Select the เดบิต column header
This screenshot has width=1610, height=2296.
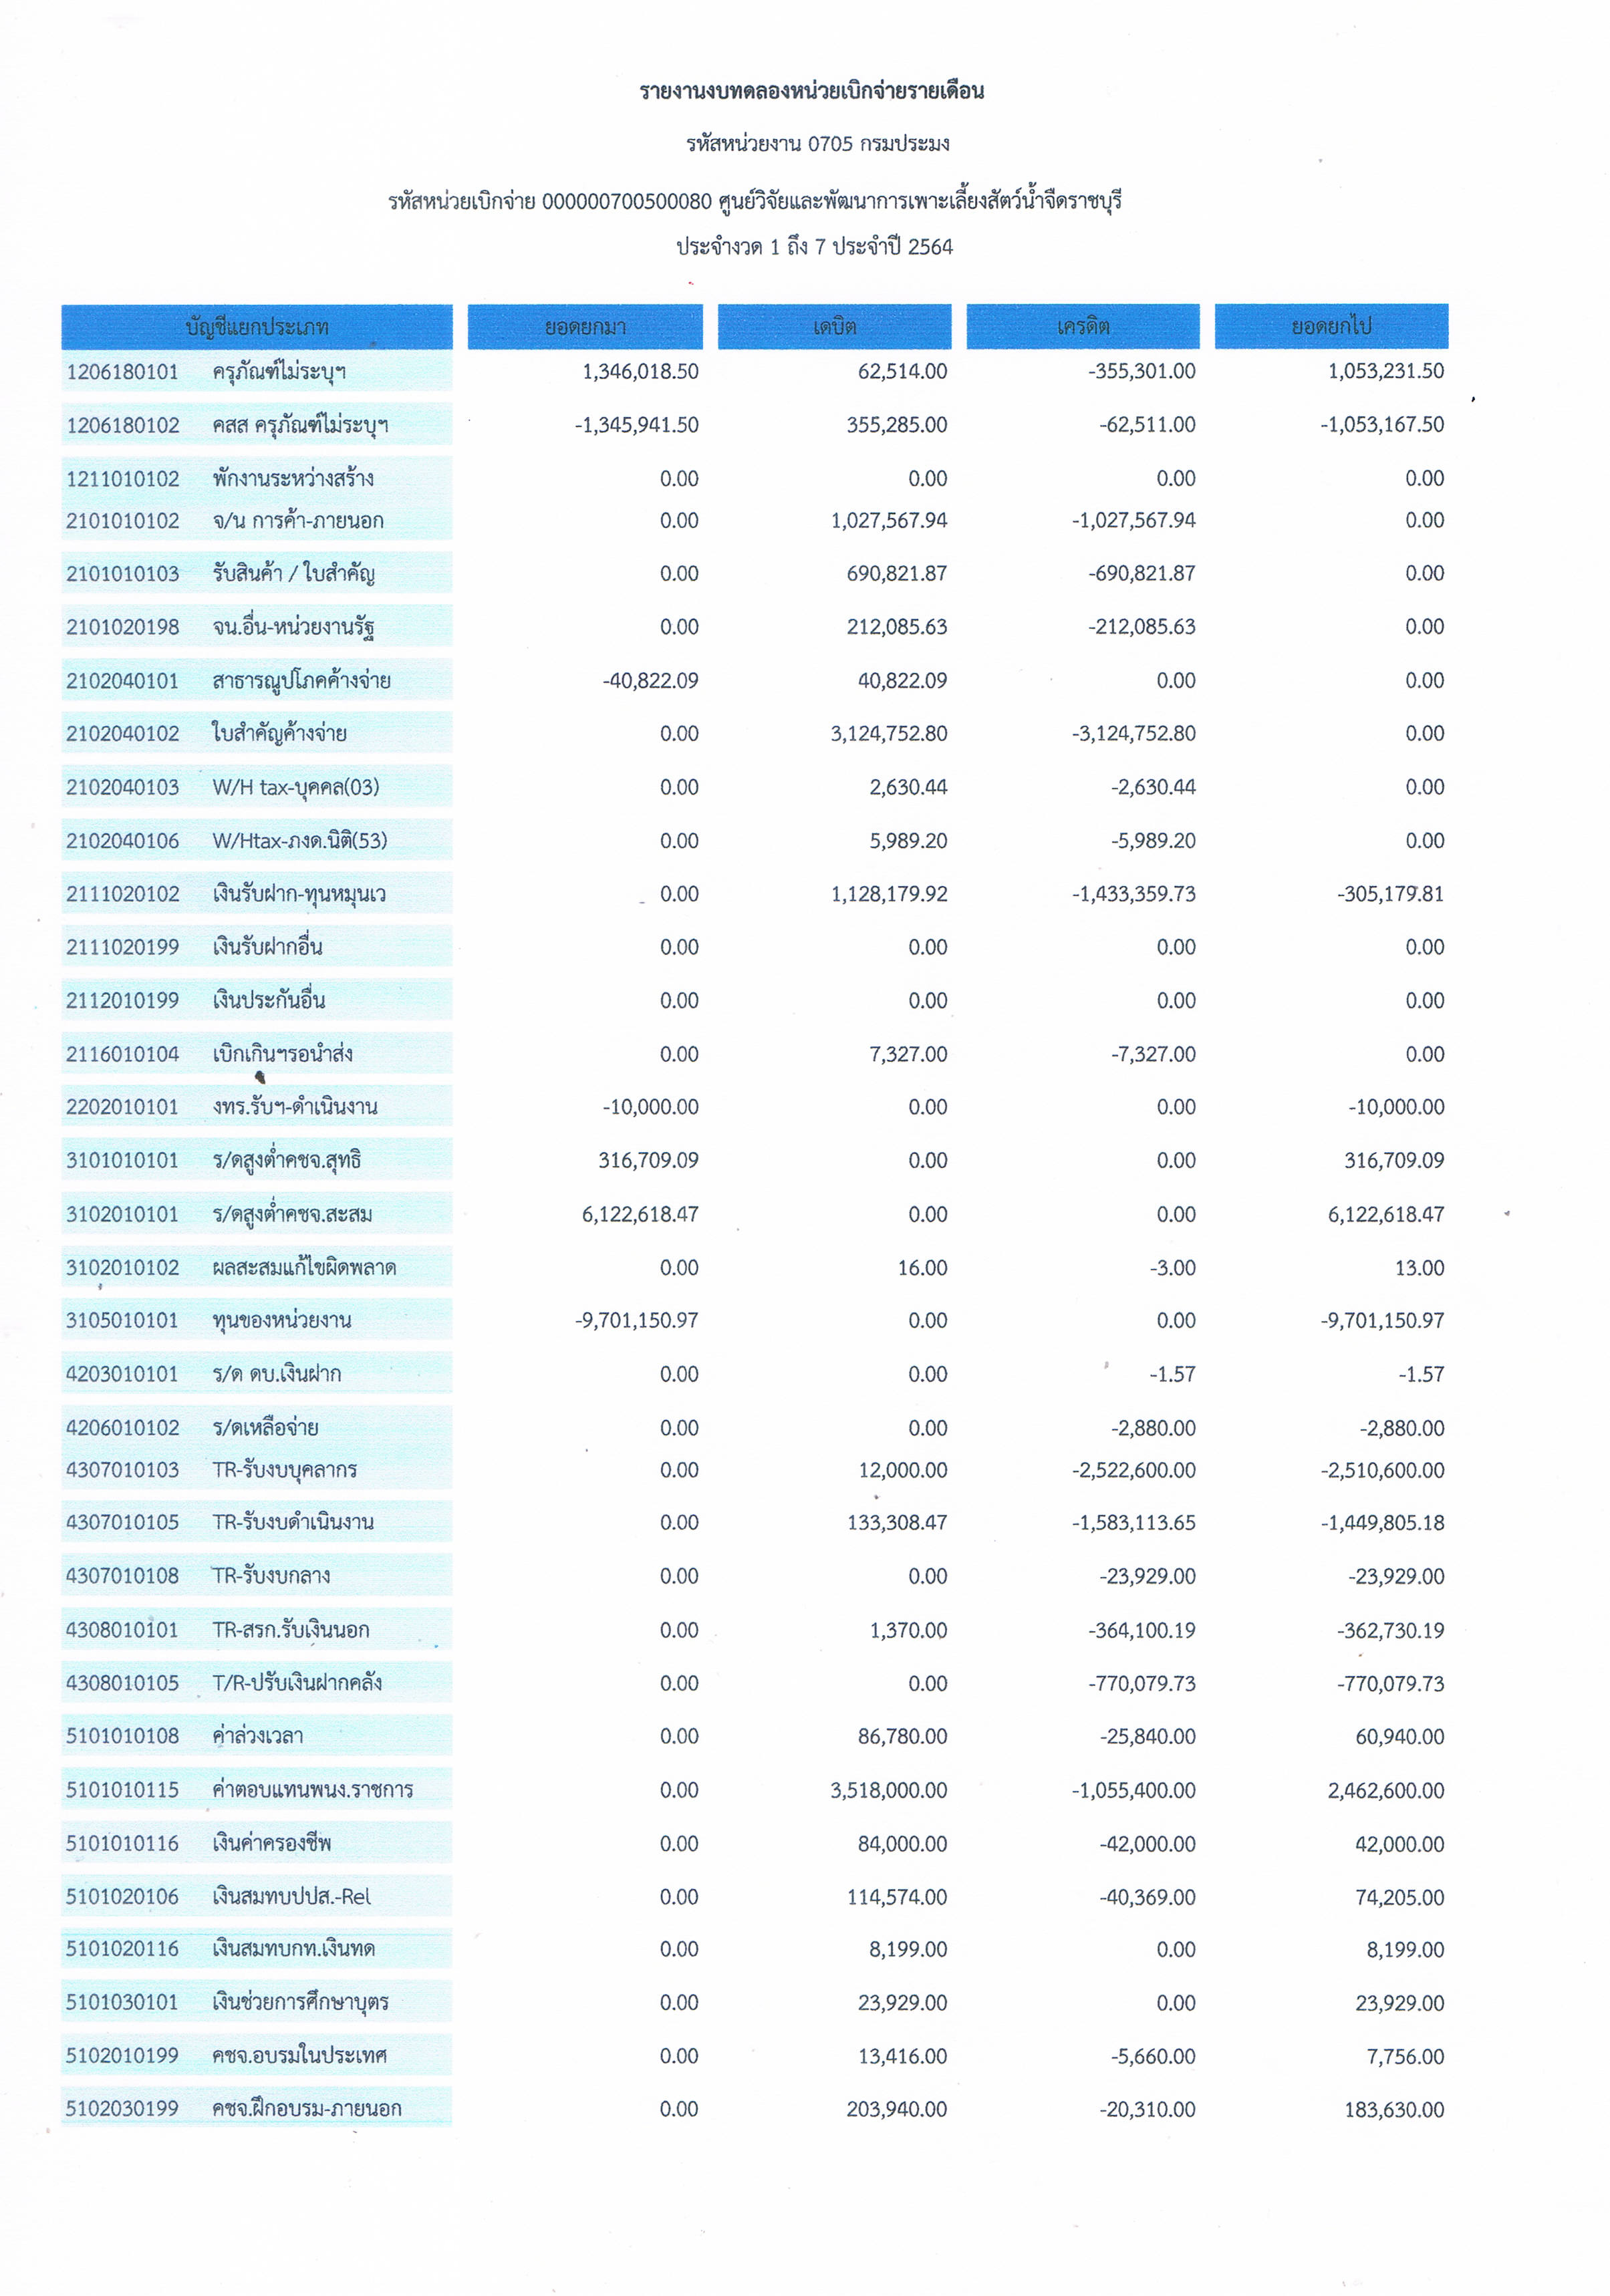834,327
